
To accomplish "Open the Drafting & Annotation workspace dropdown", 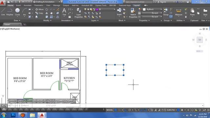I will (x=47, y=2).
